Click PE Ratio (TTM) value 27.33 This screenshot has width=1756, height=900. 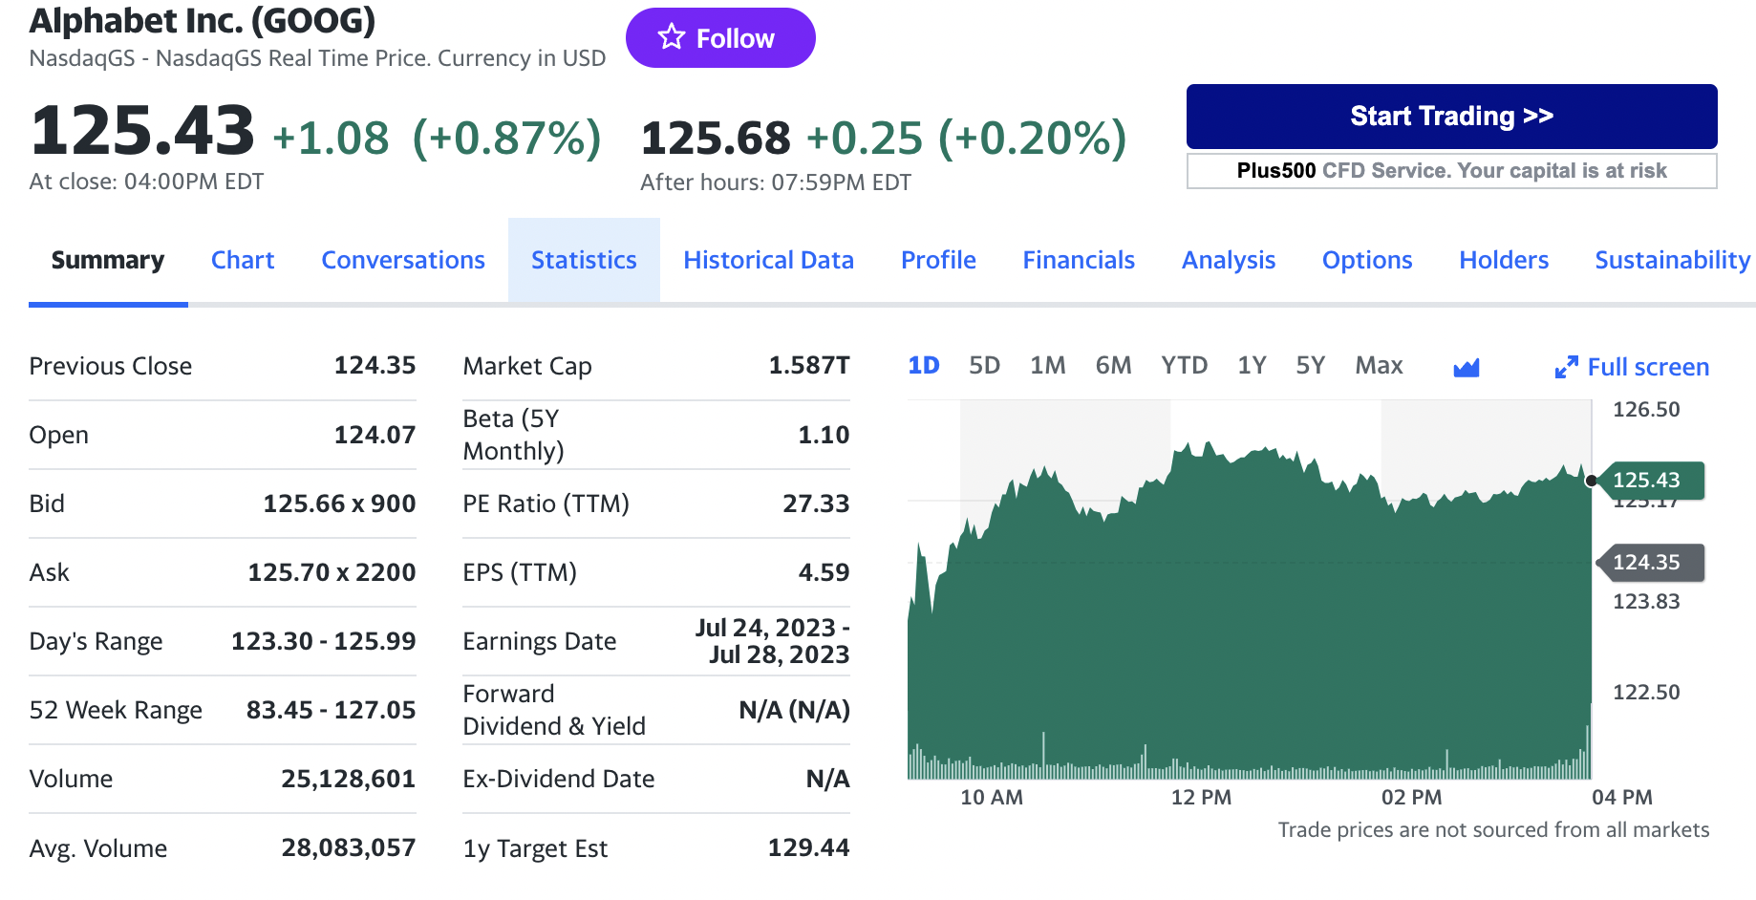(816, 504)
